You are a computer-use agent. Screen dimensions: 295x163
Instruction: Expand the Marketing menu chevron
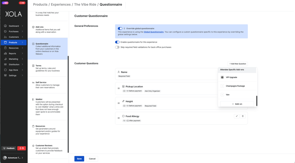(22, 59)
